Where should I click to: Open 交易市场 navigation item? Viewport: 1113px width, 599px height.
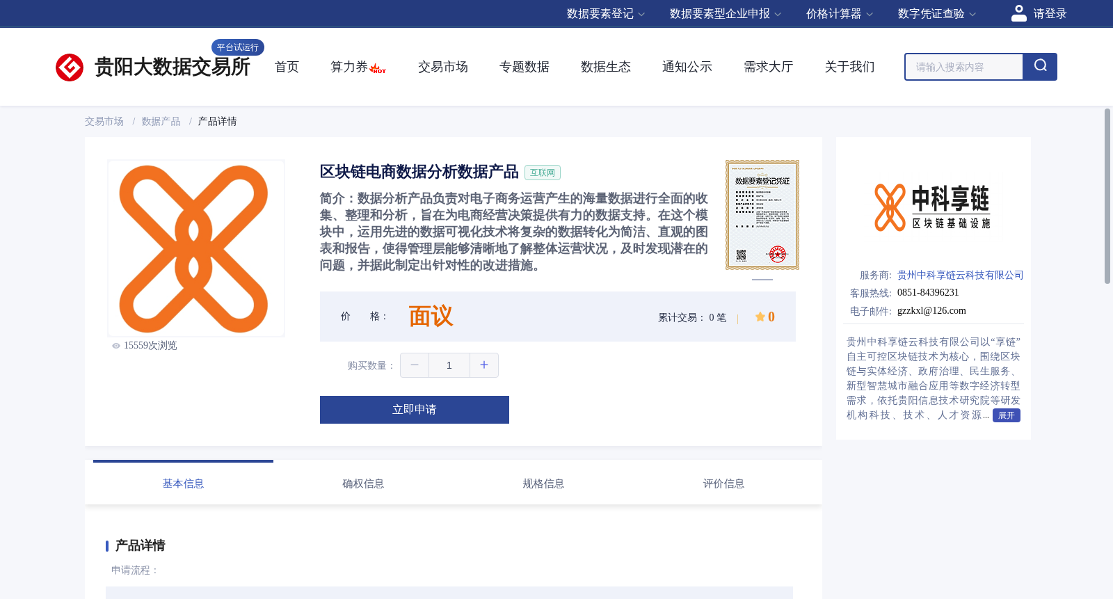443,67
